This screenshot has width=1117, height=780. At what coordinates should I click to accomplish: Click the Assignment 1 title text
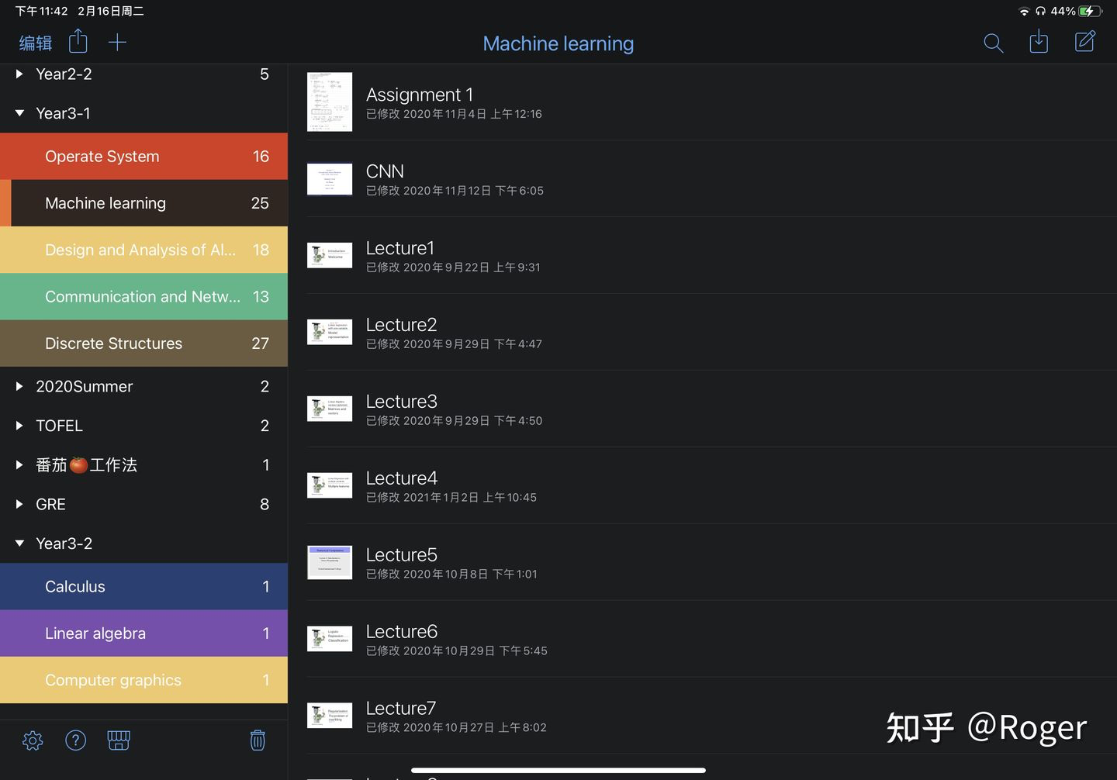420,95
